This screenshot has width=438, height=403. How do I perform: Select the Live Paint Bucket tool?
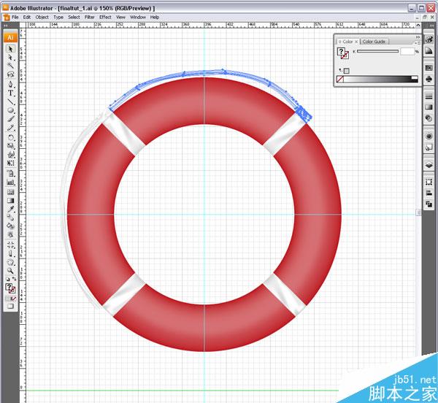pyautogui.click(x=10, y=226)
